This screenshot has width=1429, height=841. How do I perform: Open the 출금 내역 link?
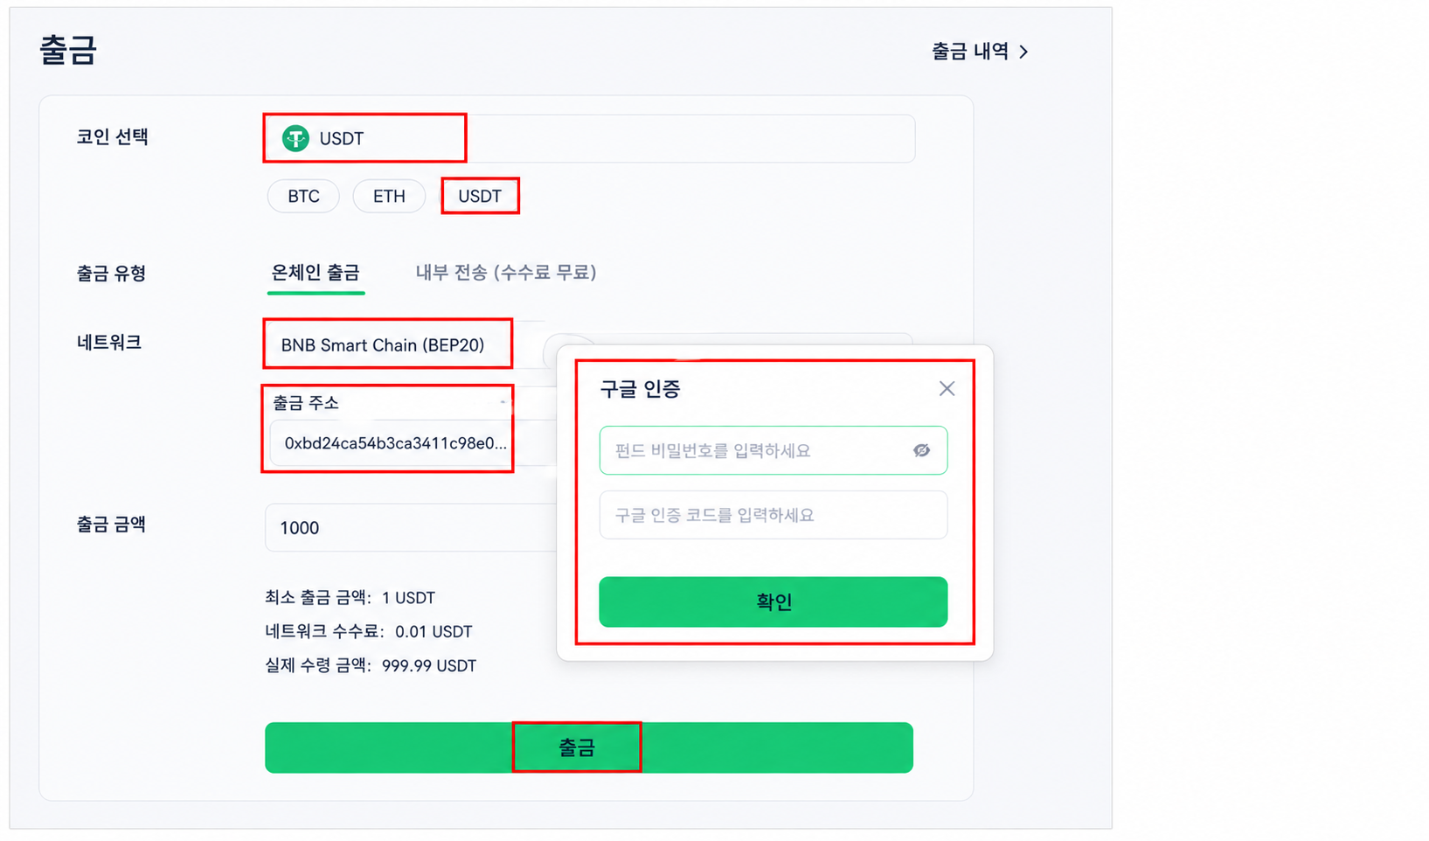[x=970, y=52]
